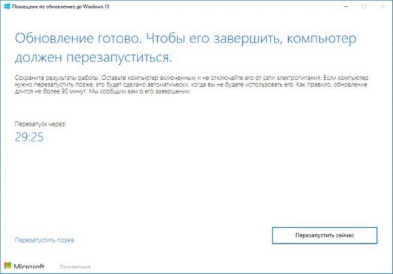Click the "Перезапустить сейчас" button
The image size is (393, 274).
pos(325,235)
